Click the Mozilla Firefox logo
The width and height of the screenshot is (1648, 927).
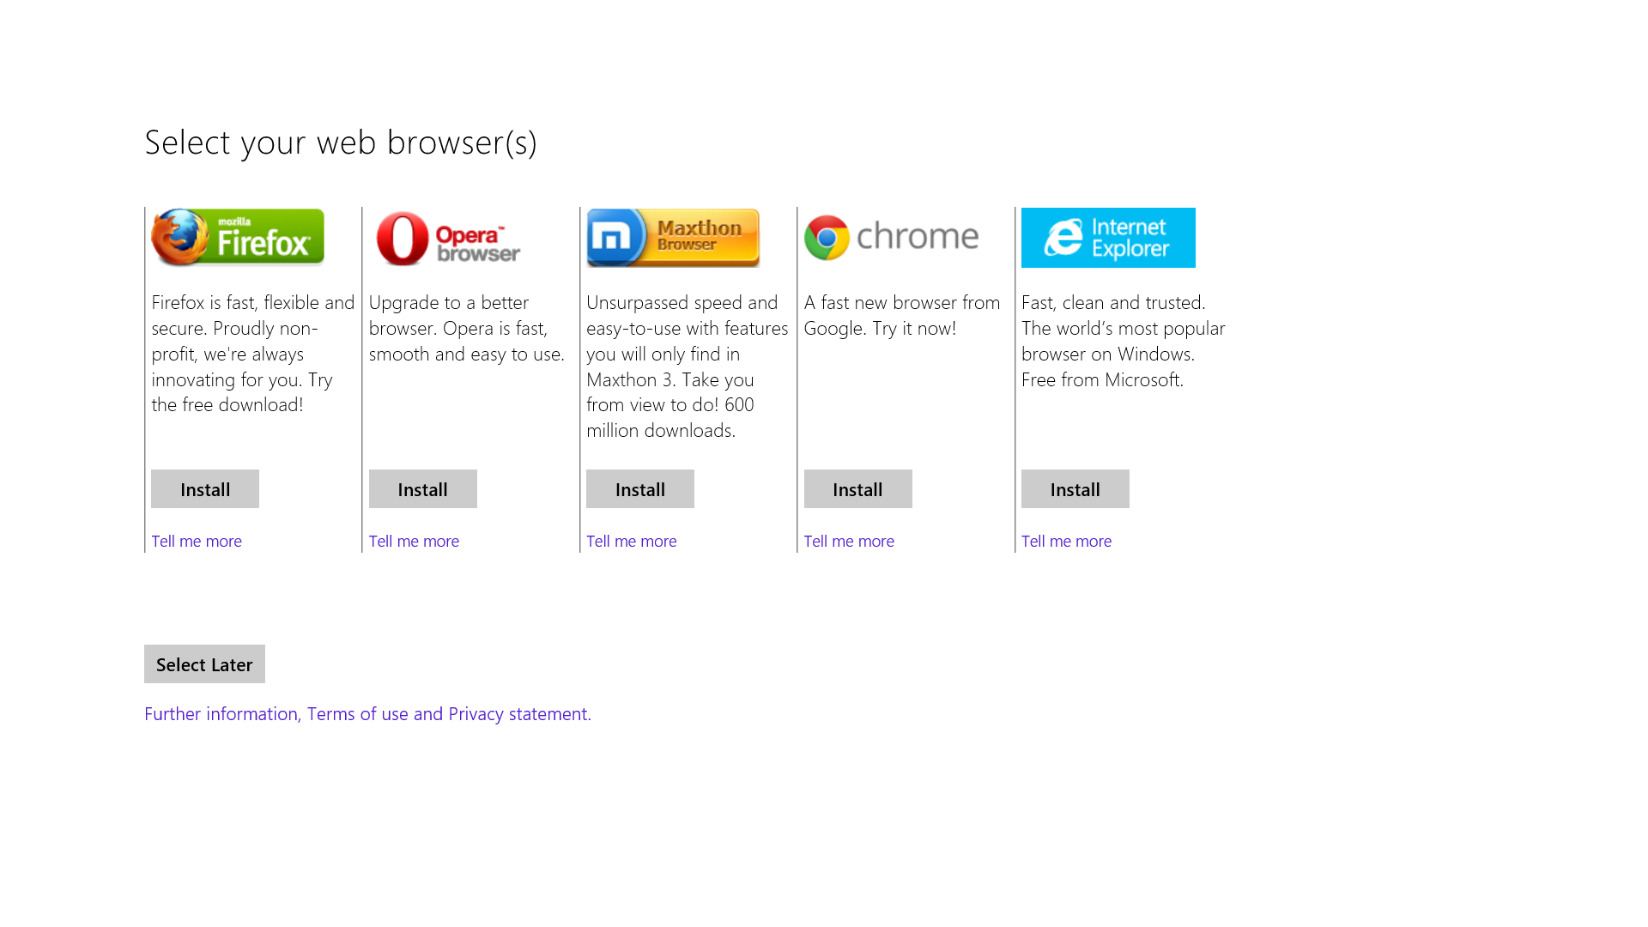pos(238,238)
